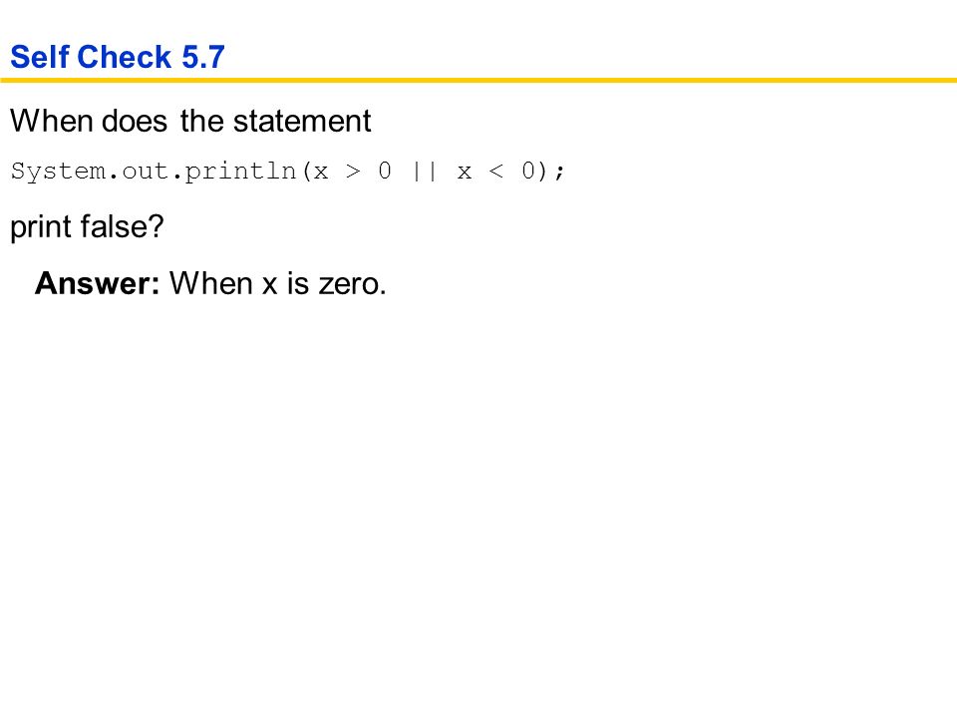
Task: Click the word "is" in the answer sentence
Action: click(298, 284)
